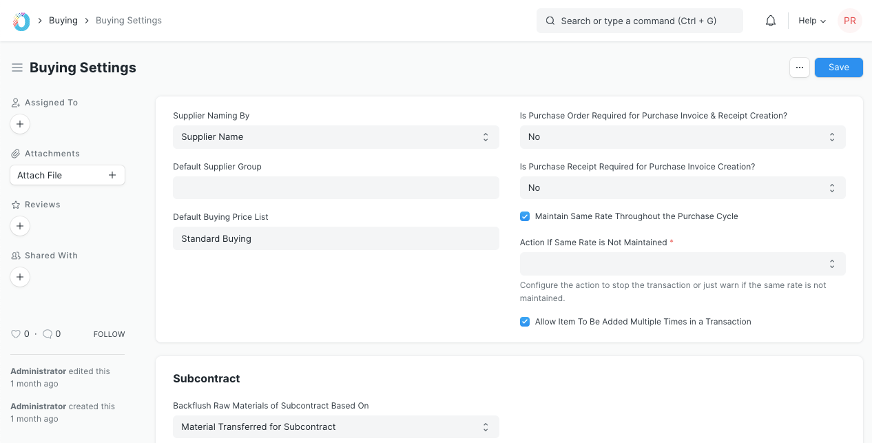Toggle Is Purchase Receipt Required to Yes

pos(683,187)
